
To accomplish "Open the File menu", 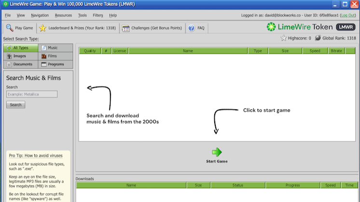I will 8,15.
